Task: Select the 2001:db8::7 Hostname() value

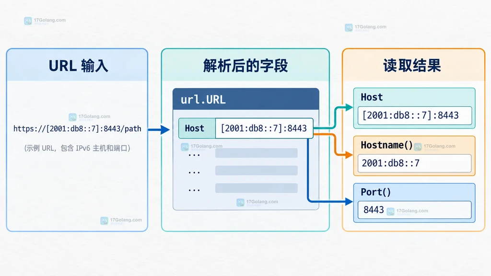Action: click(390, 163)
